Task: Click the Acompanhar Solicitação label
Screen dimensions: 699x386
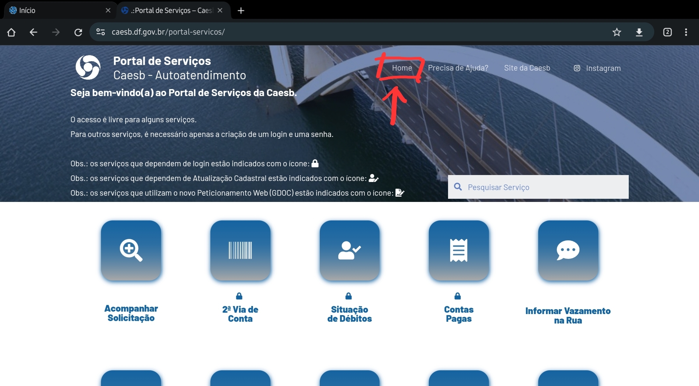Action: (x=131, y=313)
